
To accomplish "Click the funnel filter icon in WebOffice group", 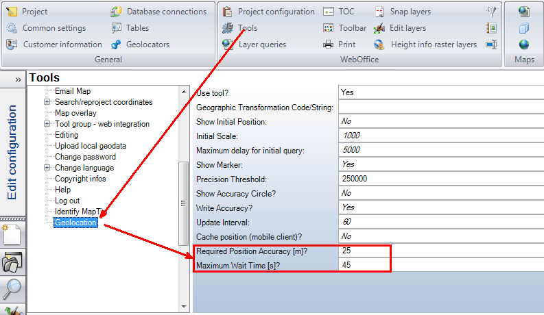I will click(491, 12).
